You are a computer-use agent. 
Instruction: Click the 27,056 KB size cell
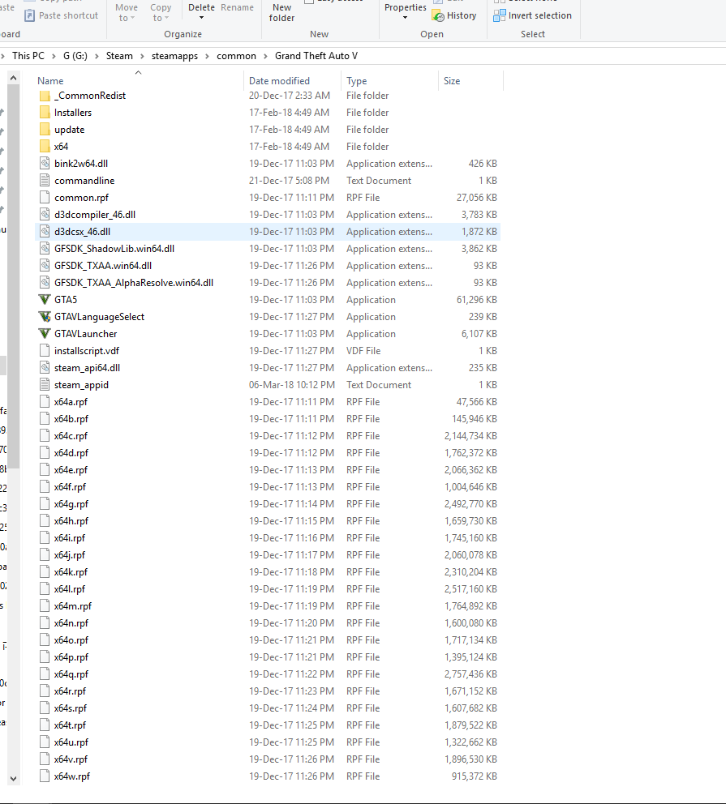[477, 198]
